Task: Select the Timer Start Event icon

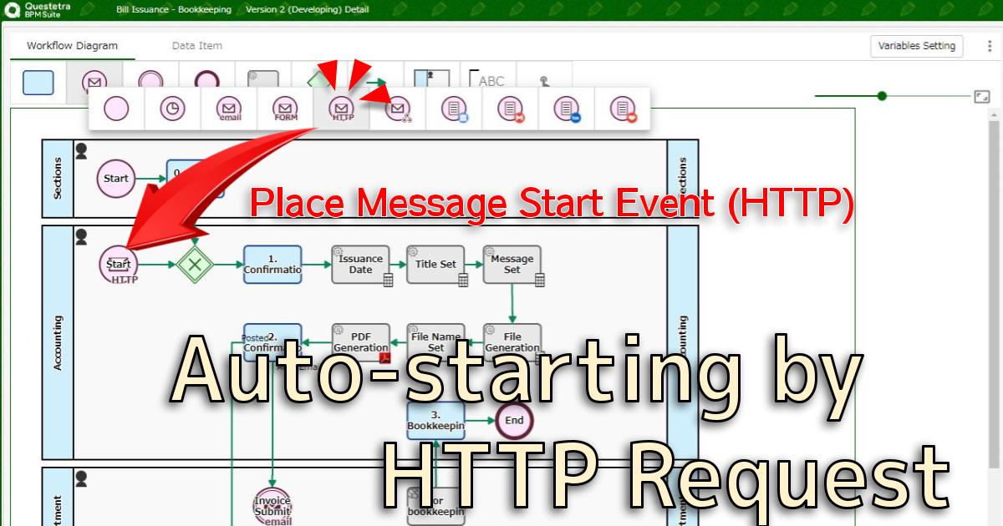Action: coord(171,109)
